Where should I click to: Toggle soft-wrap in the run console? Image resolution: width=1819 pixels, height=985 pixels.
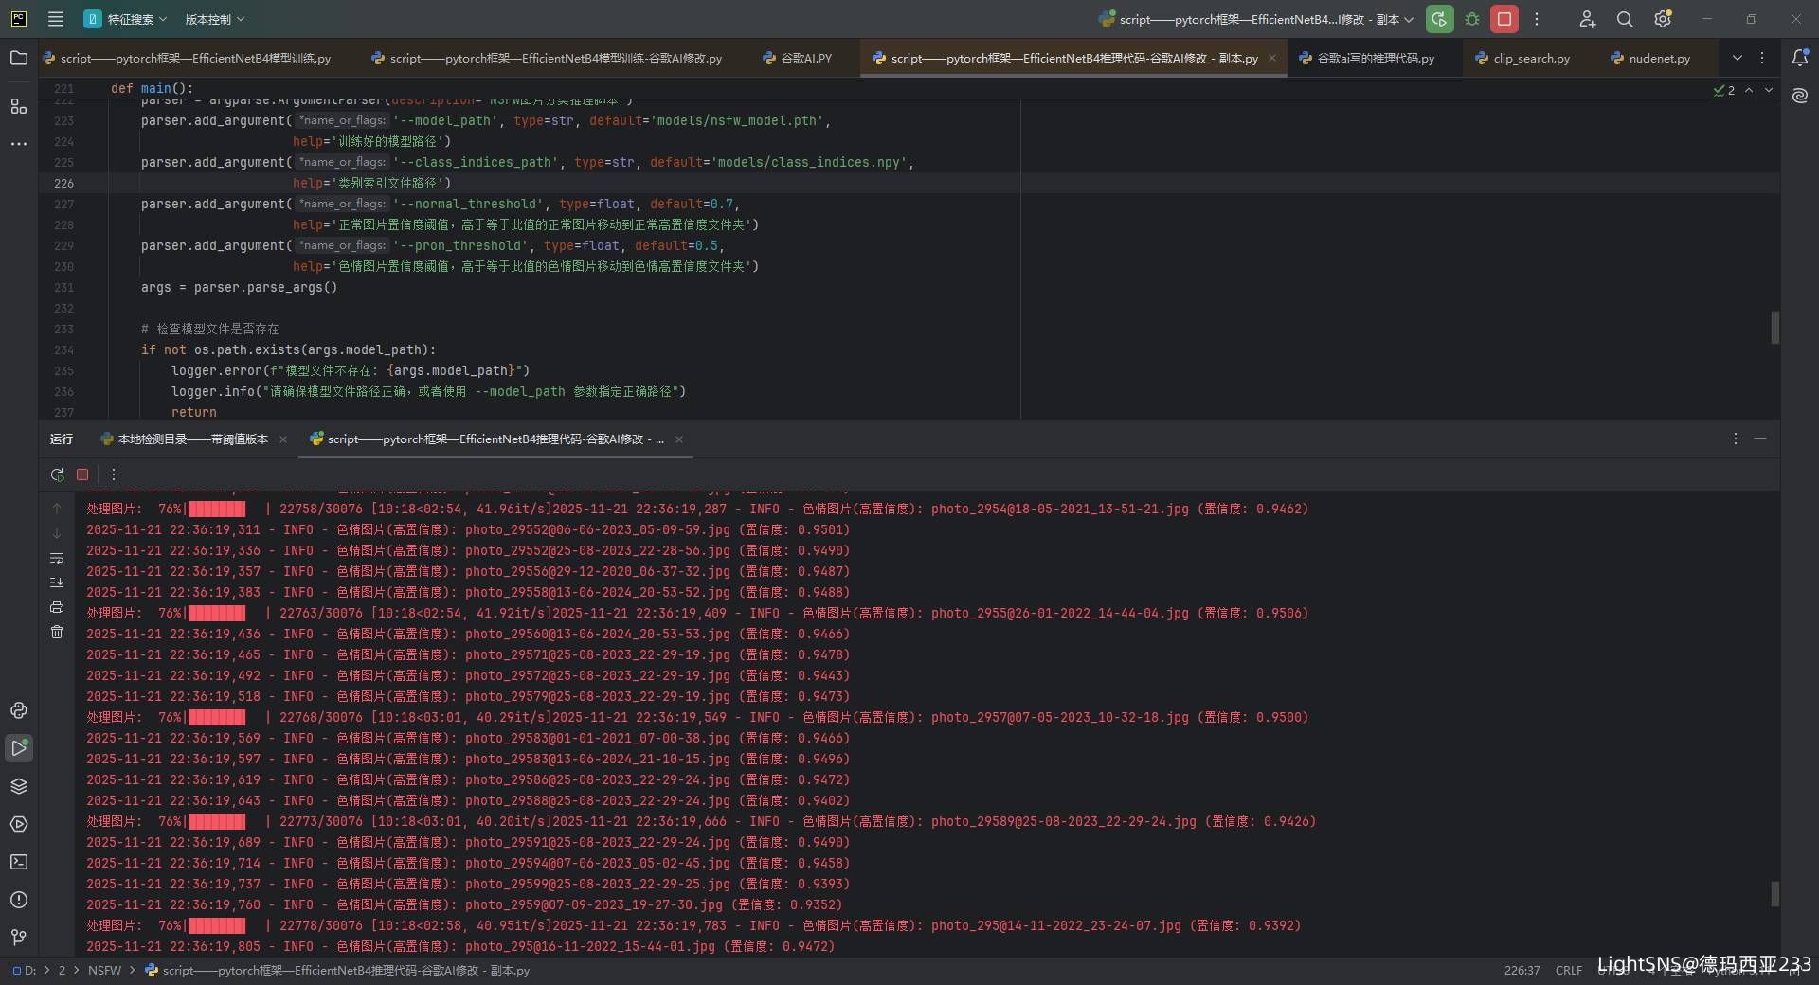57,558
